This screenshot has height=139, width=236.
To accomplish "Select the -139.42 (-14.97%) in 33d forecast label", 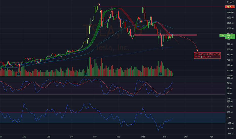I will click(207, 54).
